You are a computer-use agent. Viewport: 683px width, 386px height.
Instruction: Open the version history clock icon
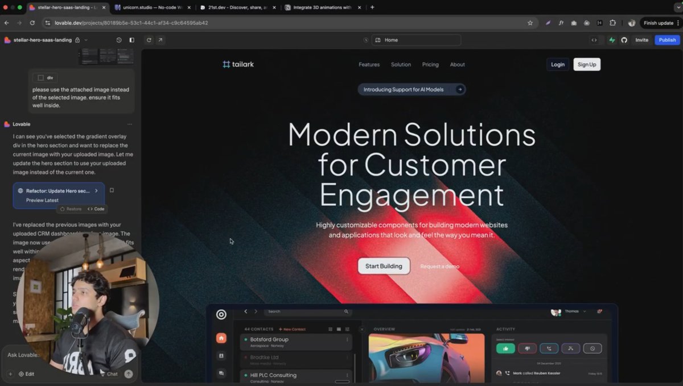[x=119, y=40]
